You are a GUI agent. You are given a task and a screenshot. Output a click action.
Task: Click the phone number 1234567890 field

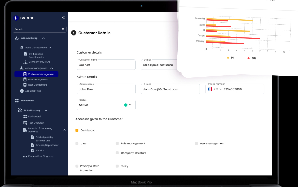tap(235, 89)
